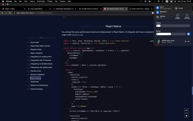Select React Native menu link
The image size is (193, 121).
[35, 78]
